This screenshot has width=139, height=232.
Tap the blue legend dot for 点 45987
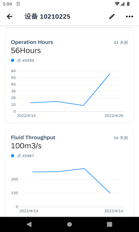coord(12,156)
